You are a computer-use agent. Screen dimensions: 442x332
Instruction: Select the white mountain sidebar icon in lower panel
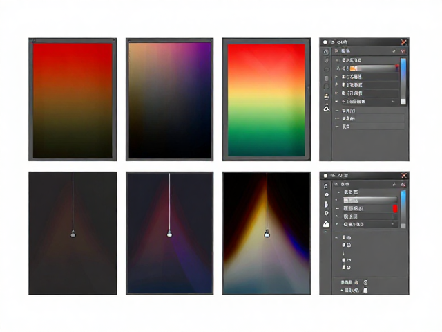[326, 224]
